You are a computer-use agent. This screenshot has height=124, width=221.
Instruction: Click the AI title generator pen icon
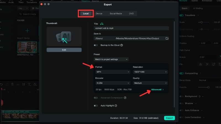point(102,24)
